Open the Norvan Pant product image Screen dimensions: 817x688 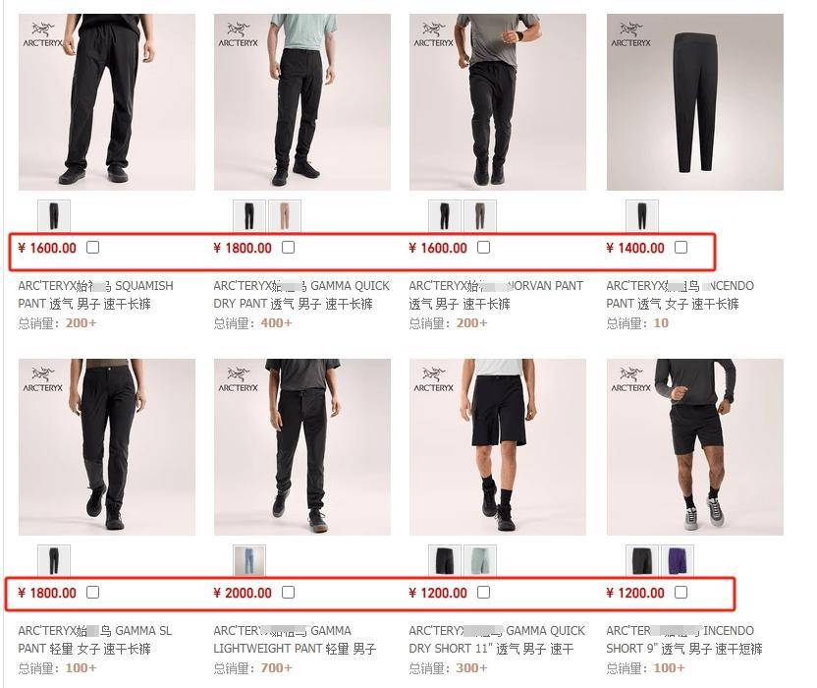(498, 102)
